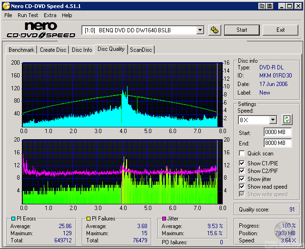Open the Extra menu

point(50,15)
